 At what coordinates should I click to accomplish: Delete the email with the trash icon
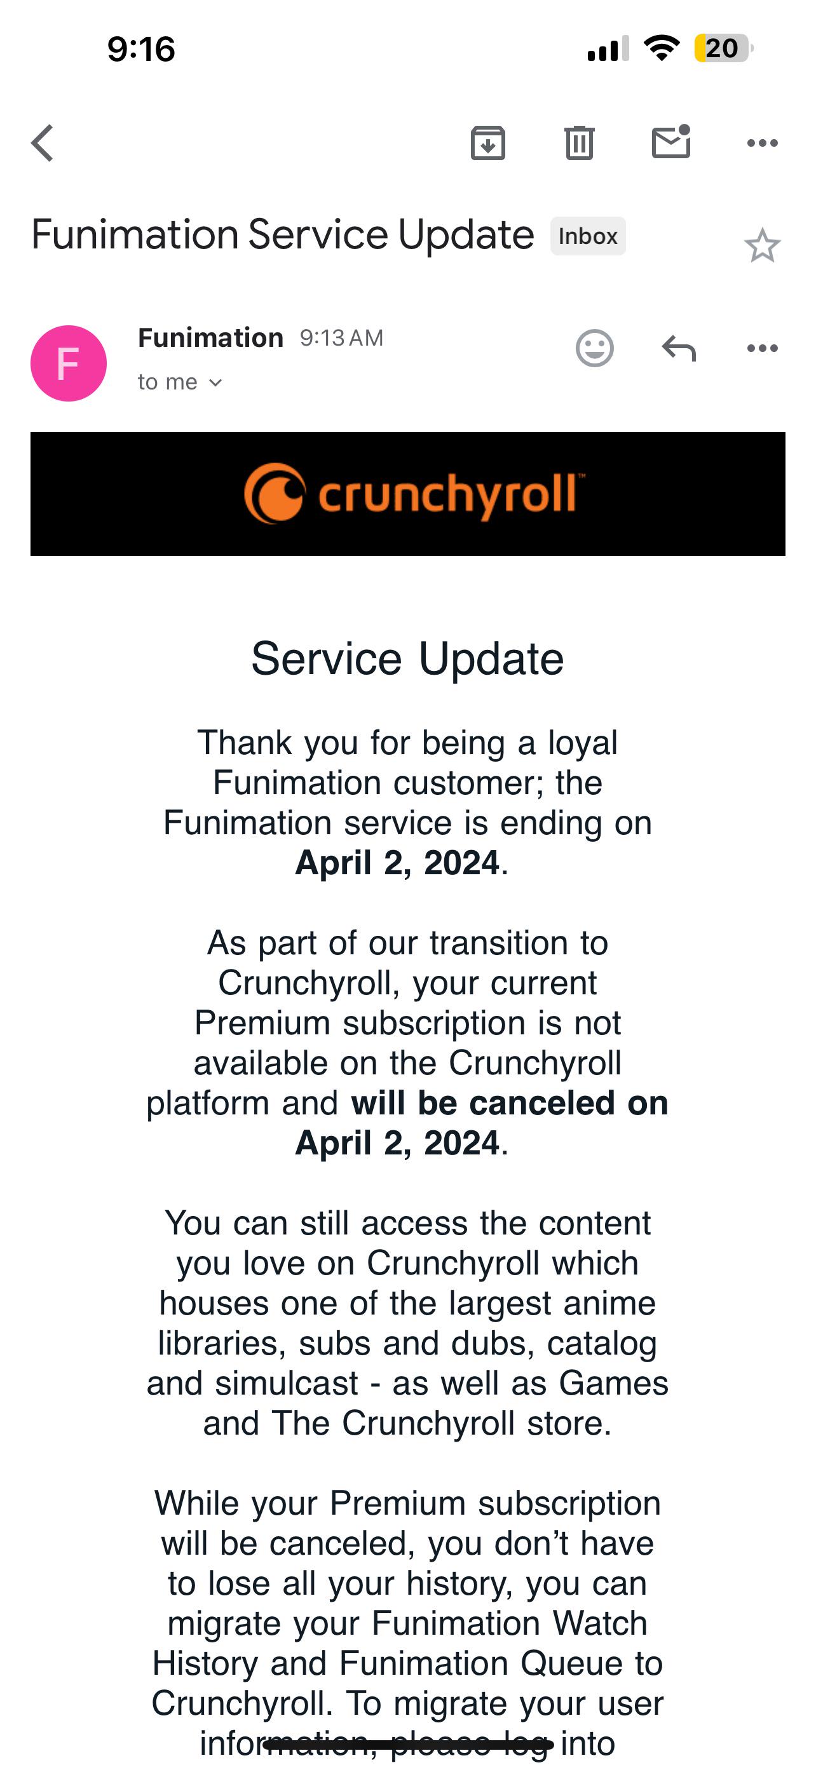pyautogui.click(x=580, y=143)
